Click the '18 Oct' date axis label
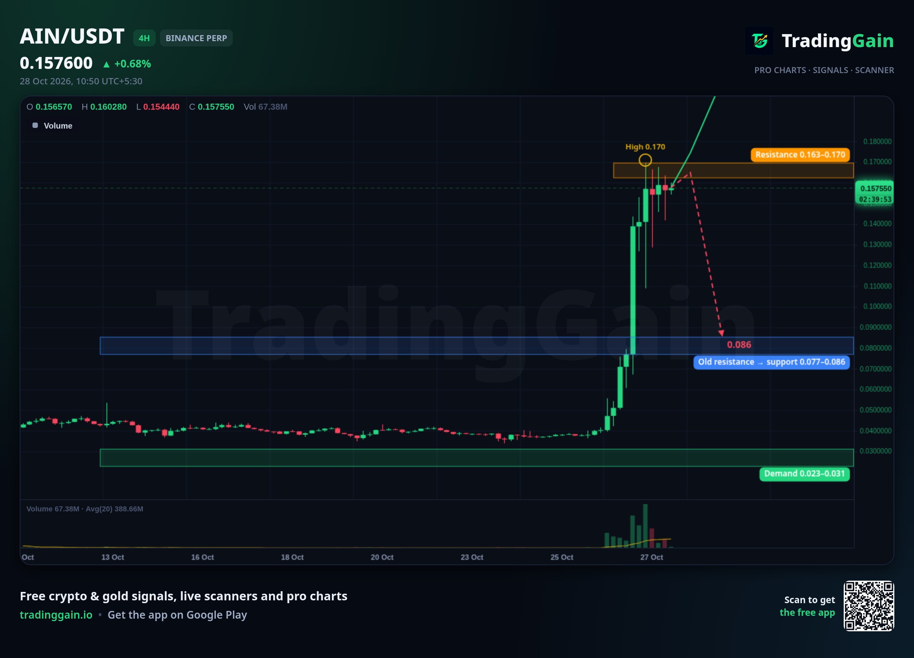The height and width of the screenshot is (658, 914). pyautogui.click(x=292, y=557)
